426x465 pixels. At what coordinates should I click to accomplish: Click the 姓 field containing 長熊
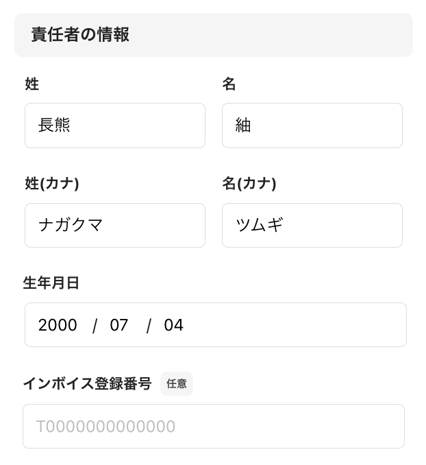click(114, 126)
